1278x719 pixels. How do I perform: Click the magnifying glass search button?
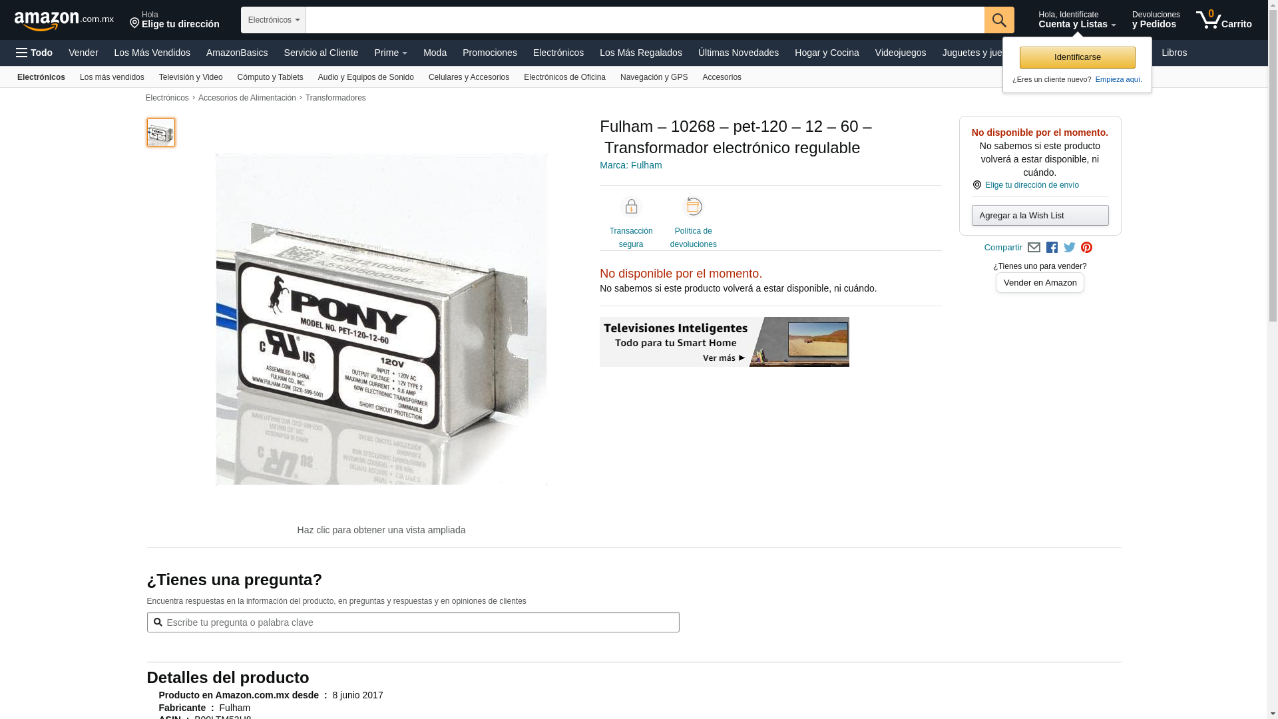[999, 20]
